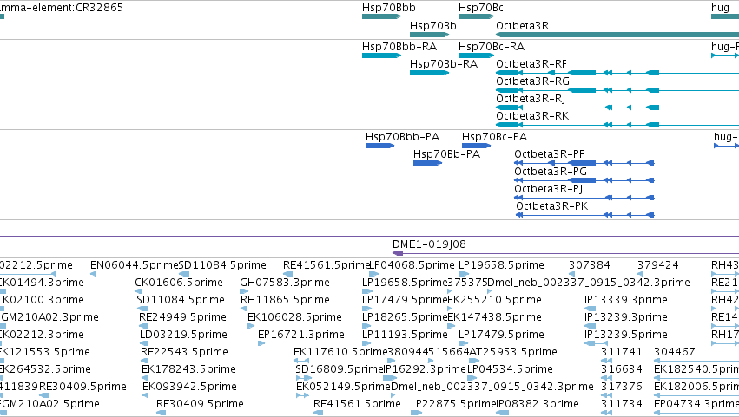Open the CK01606.5prime EST label

coord(179,283)
